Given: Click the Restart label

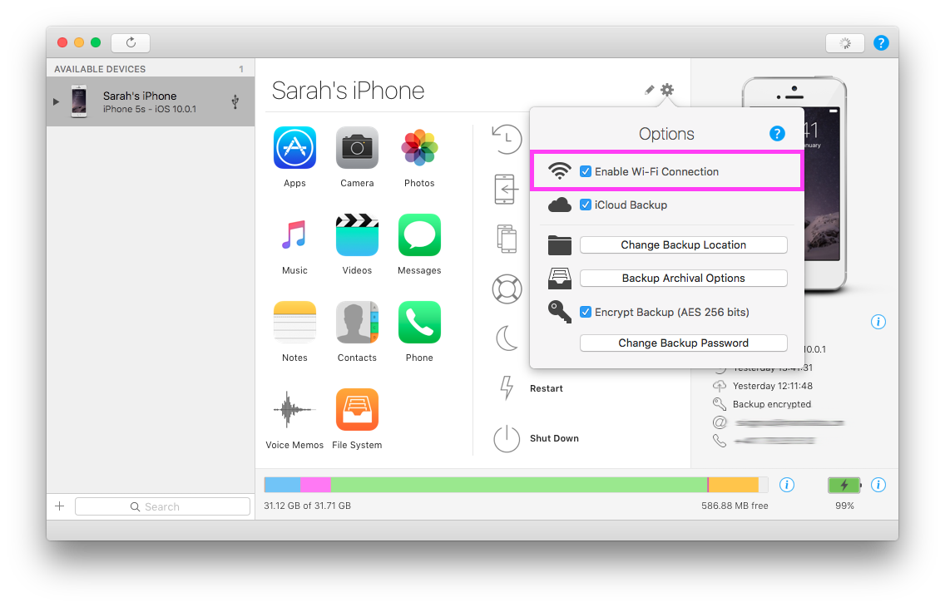Looking at the screenshot, I should click(546, 388).
